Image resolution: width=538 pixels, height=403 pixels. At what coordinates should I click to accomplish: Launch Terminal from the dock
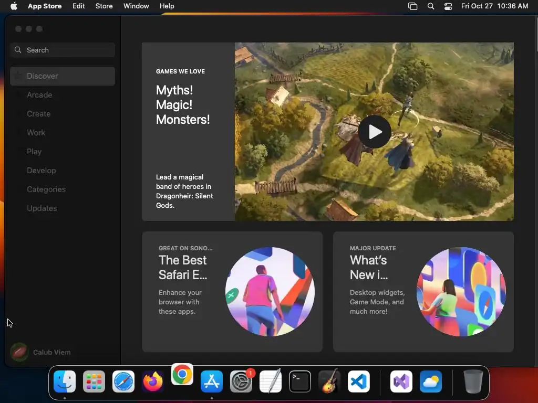click(300, 381)
